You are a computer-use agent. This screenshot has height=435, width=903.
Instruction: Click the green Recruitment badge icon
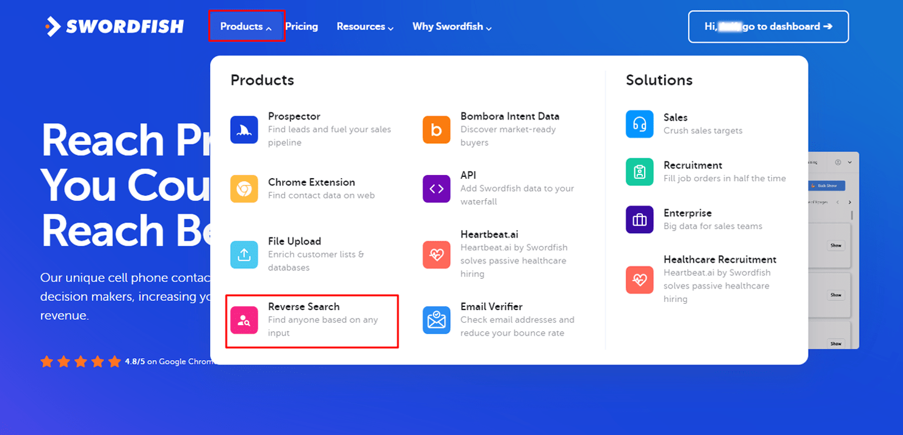(639, 171)
